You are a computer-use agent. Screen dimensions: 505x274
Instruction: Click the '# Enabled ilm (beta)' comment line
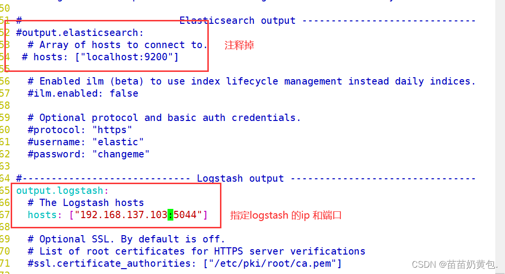252,81
